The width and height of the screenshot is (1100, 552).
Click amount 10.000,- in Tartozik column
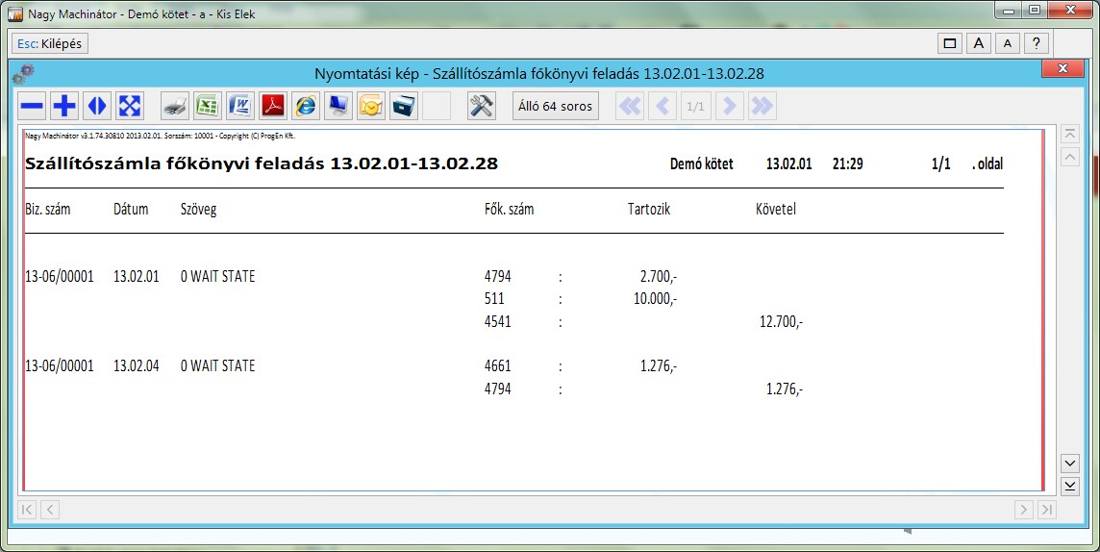(x=655, y=299)
